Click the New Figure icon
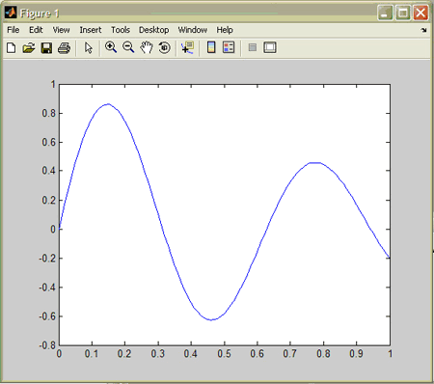Screen dimensions: 434x384 [12, 48]
